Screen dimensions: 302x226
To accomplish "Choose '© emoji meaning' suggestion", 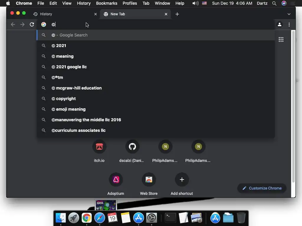I will pos(156,109).
